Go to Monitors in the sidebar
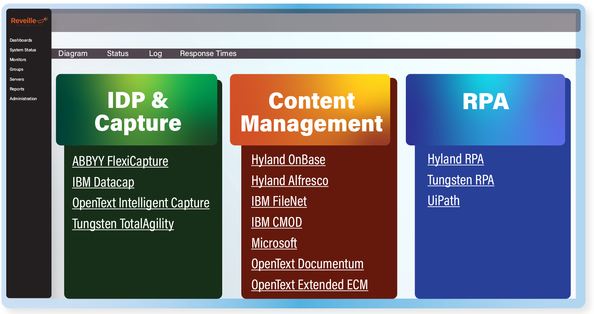The image size is (594, 314). 18,59
